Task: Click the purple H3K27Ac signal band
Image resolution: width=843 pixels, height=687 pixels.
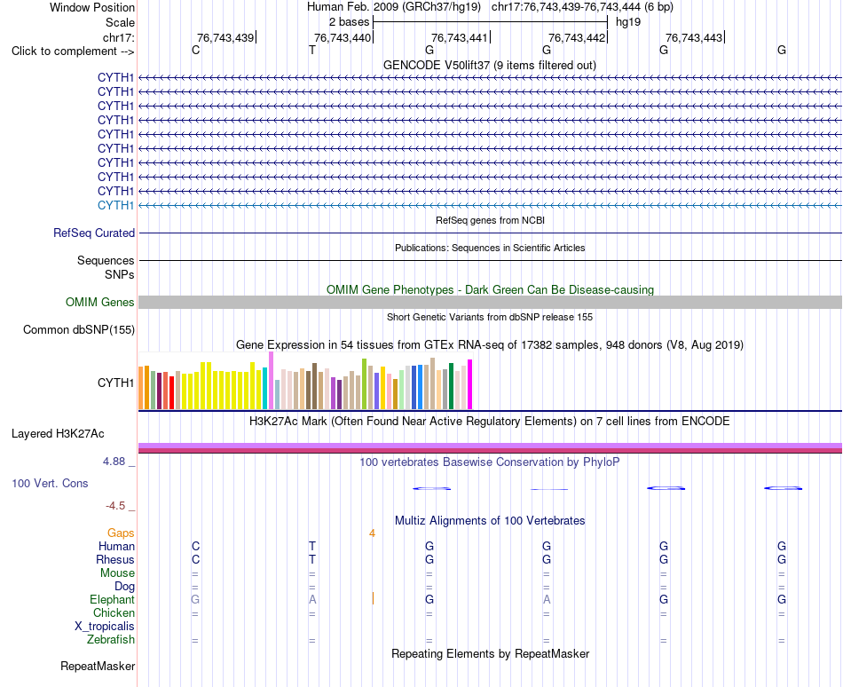Action: click(490, 446)
